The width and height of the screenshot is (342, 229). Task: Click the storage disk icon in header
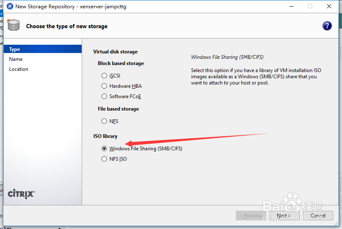14,25
